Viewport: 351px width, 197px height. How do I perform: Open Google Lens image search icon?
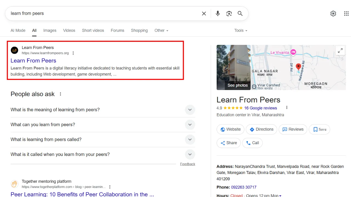(x=229, y=13)
